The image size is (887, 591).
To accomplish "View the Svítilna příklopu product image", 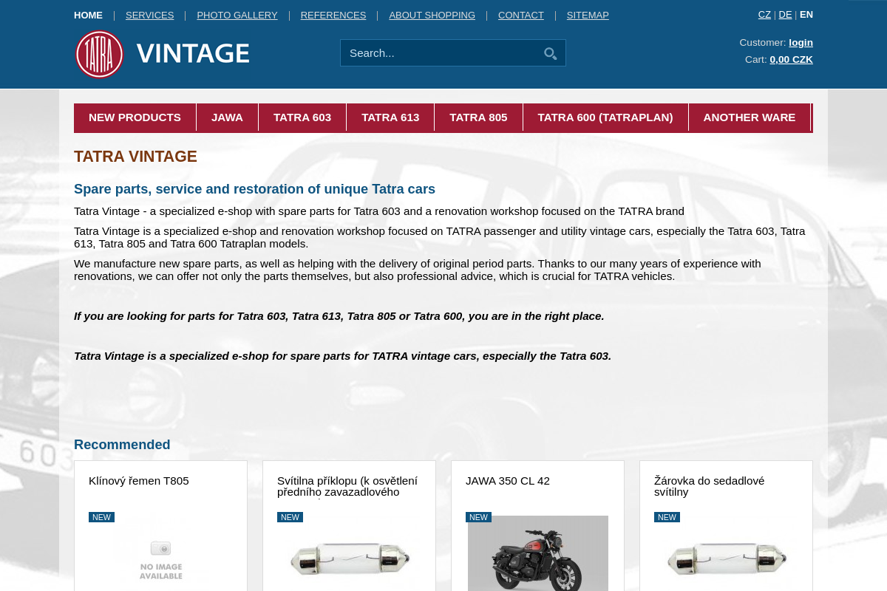I will 349,559.
